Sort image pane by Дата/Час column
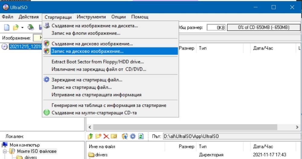The width and height of the screenshot is (302, 159). click(263, 48)
